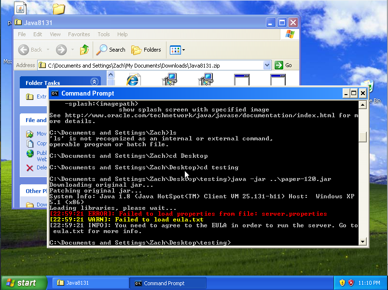This screenshot has height=290, width=388.
Task: Select the second window-style file icon
Action: [278, 80]
